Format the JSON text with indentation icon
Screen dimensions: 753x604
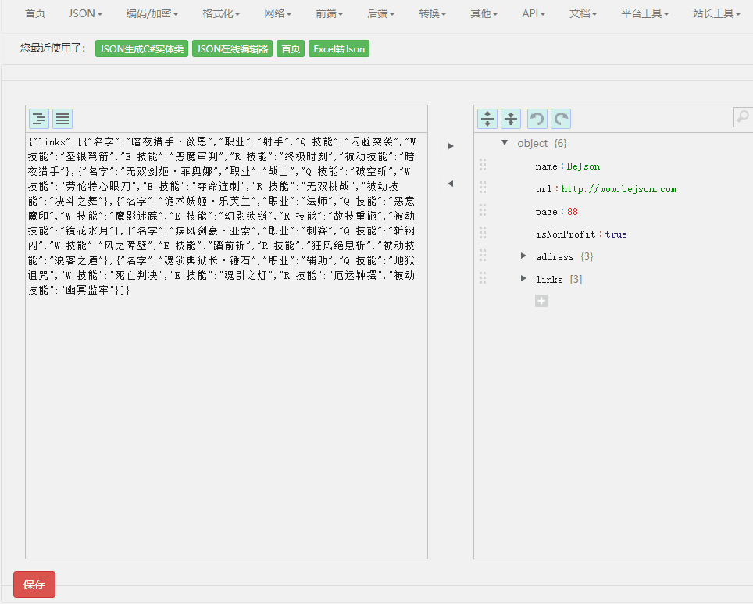click(x=39, y=119)
